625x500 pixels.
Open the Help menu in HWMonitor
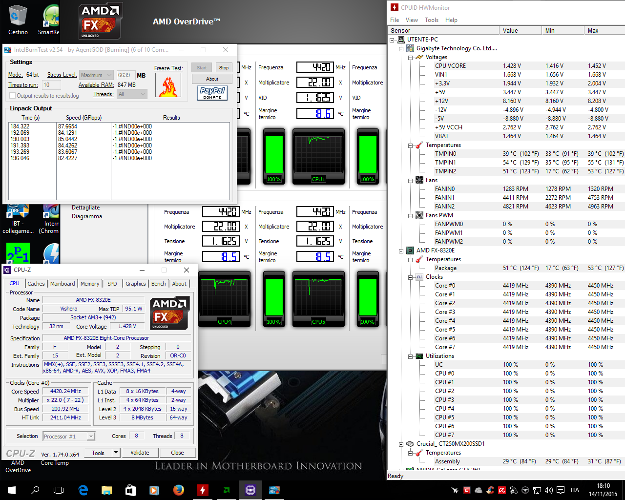[451, 20]
